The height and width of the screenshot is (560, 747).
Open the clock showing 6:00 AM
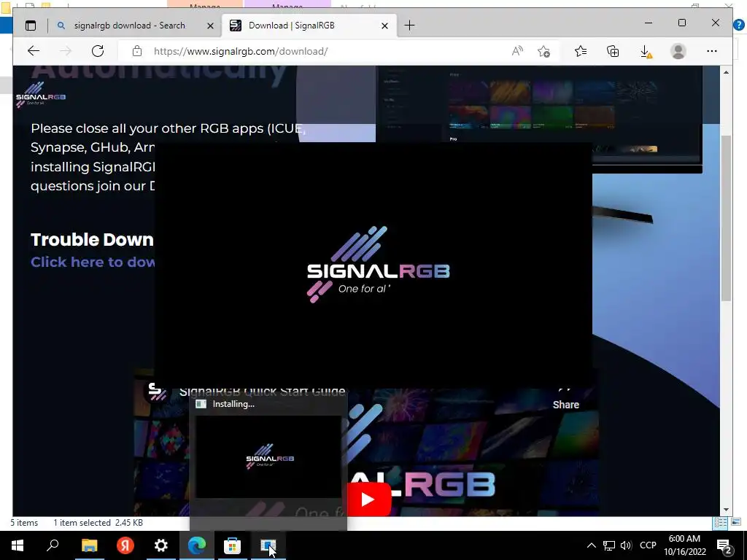pyautogui.click(x=684, y=545)
